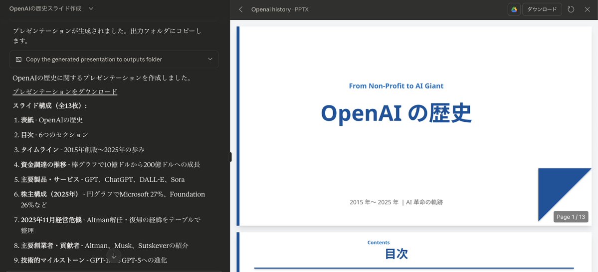598x272 pixels.
Task: Click the 'Copy the generated presentation to outputs folder' label
Action: click(x=94, y=59)
